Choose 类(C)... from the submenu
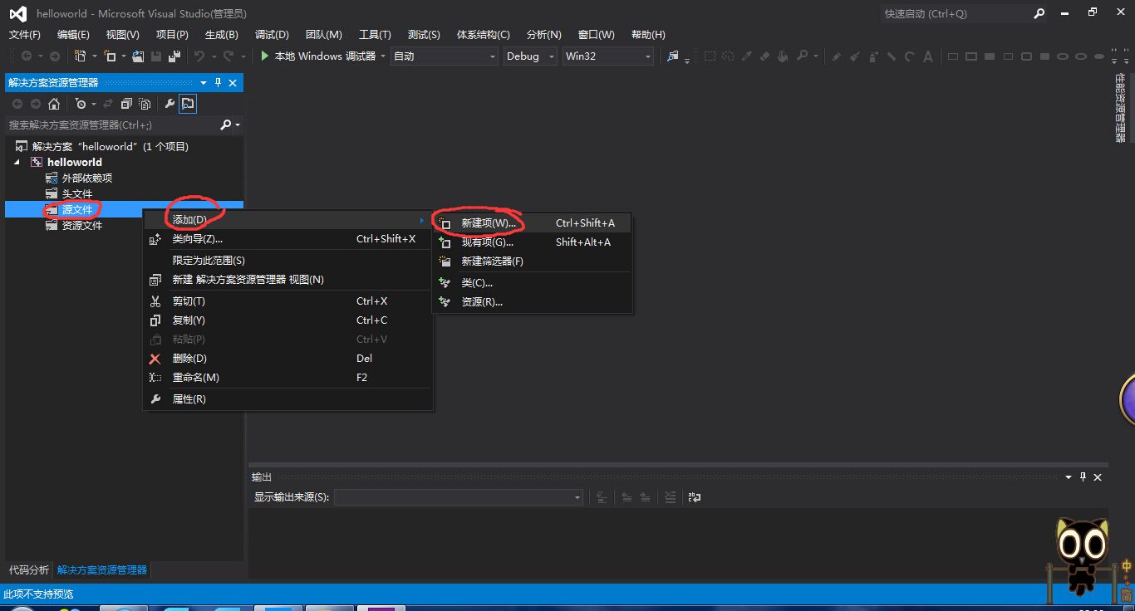The image size is (1135, 611). click(532, 283)
